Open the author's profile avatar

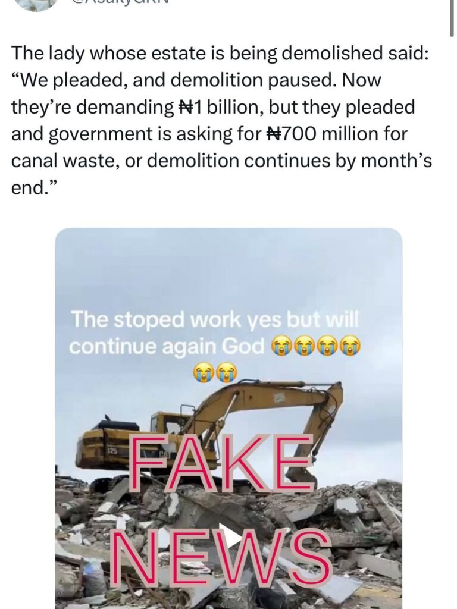click(37, 4)
